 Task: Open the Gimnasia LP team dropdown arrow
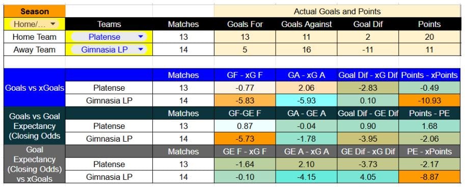coord(141,49)
